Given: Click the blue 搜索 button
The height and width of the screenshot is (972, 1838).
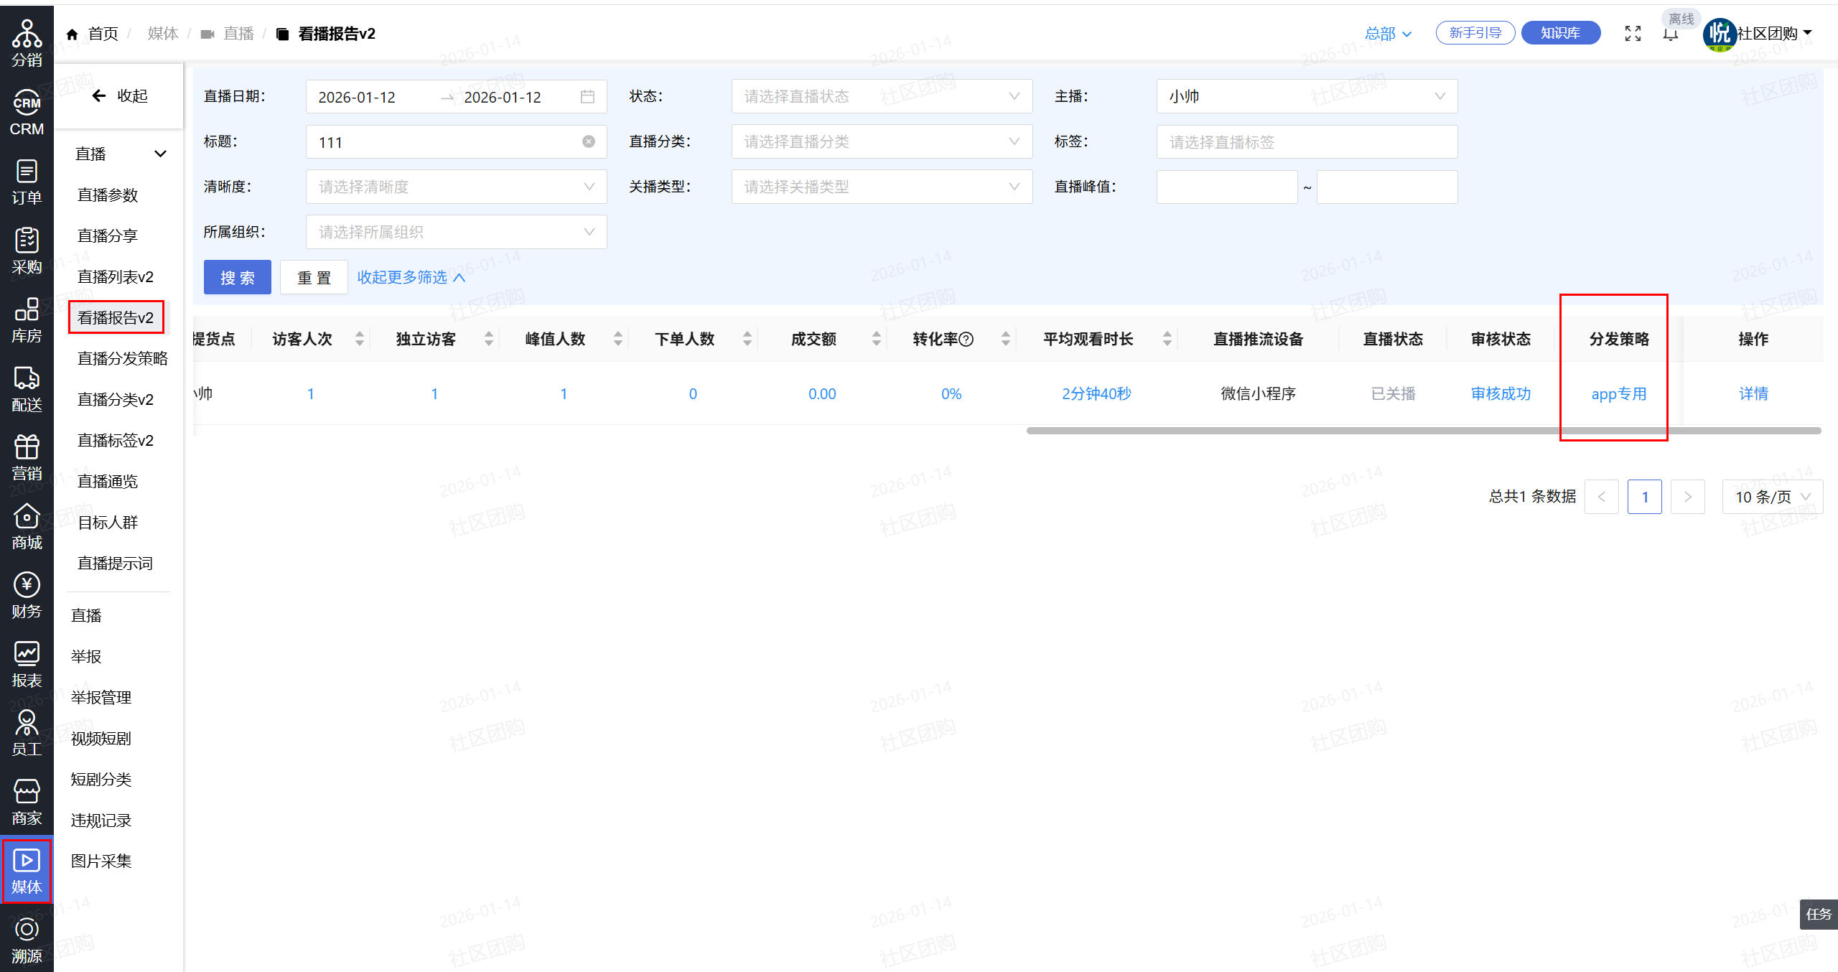Looking at the screenshot, I should coord(237,277).
